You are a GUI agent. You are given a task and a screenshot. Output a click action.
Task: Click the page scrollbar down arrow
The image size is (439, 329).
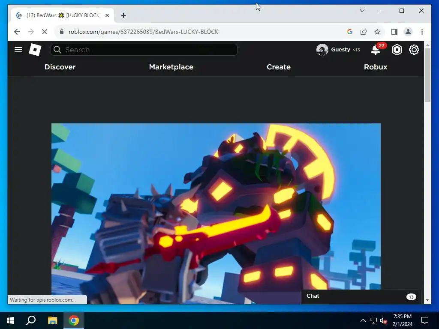point(427,300)
